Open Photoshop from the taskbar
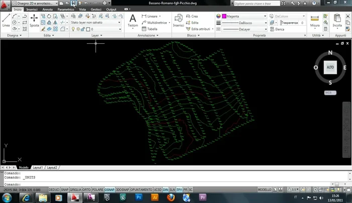 click(x=139, y=197)
